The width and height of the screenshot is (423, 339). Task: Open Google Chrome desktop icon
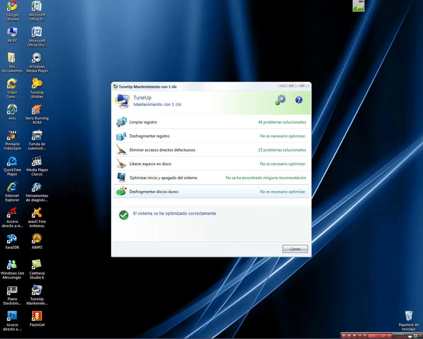click(x=12, y=11)
